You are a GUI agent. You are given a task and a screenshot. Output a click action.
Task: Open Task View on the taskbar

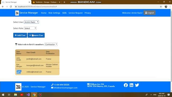tap(9, 95)
